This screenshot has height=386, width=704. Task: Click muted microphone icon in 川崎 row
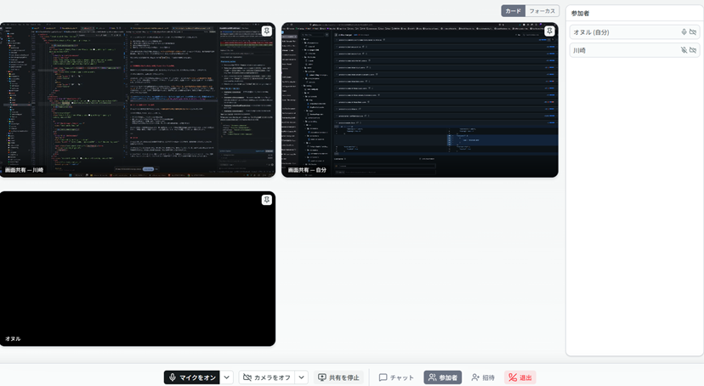click(684, 50)
